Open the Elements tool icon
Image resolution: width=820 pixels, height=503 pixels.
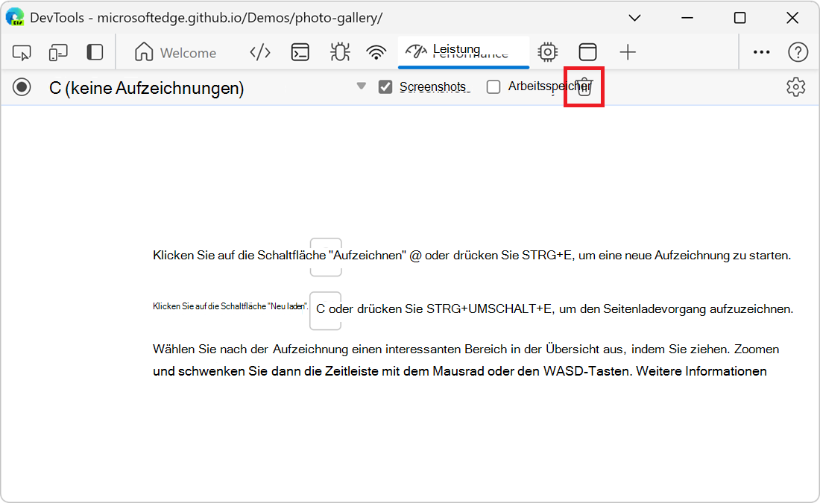pos(260,52)
